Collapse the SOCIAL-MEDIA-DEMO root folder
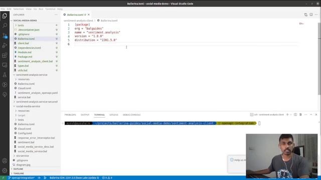 click(25, 20)
